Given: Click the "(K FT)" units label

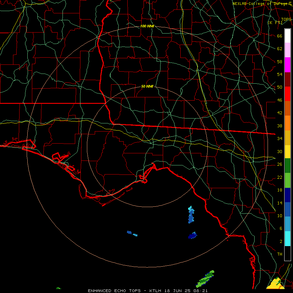Looking at the screenshot, I should pos(275,23).
